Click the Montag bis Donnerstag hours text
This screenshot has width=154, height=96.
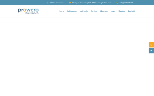[92, 3]
